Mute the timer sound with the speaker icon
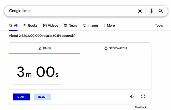Viewport: 171px width, 110px height. coord(132,96)
